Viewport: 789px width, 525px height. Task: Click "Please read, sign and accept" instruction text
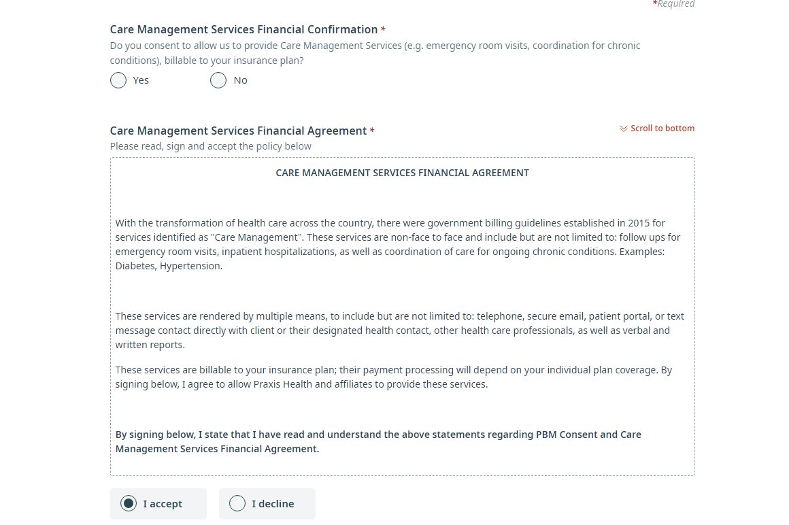pos(211,146)
